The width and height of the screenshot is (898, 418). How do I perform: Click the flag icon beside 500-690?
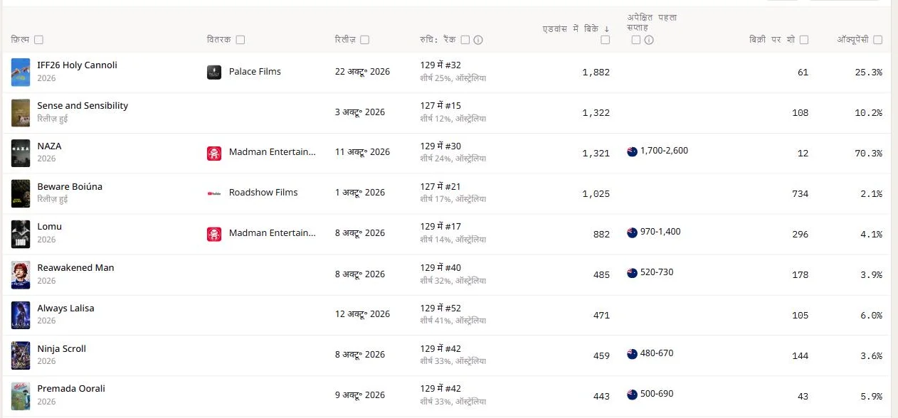click(632, 395)
